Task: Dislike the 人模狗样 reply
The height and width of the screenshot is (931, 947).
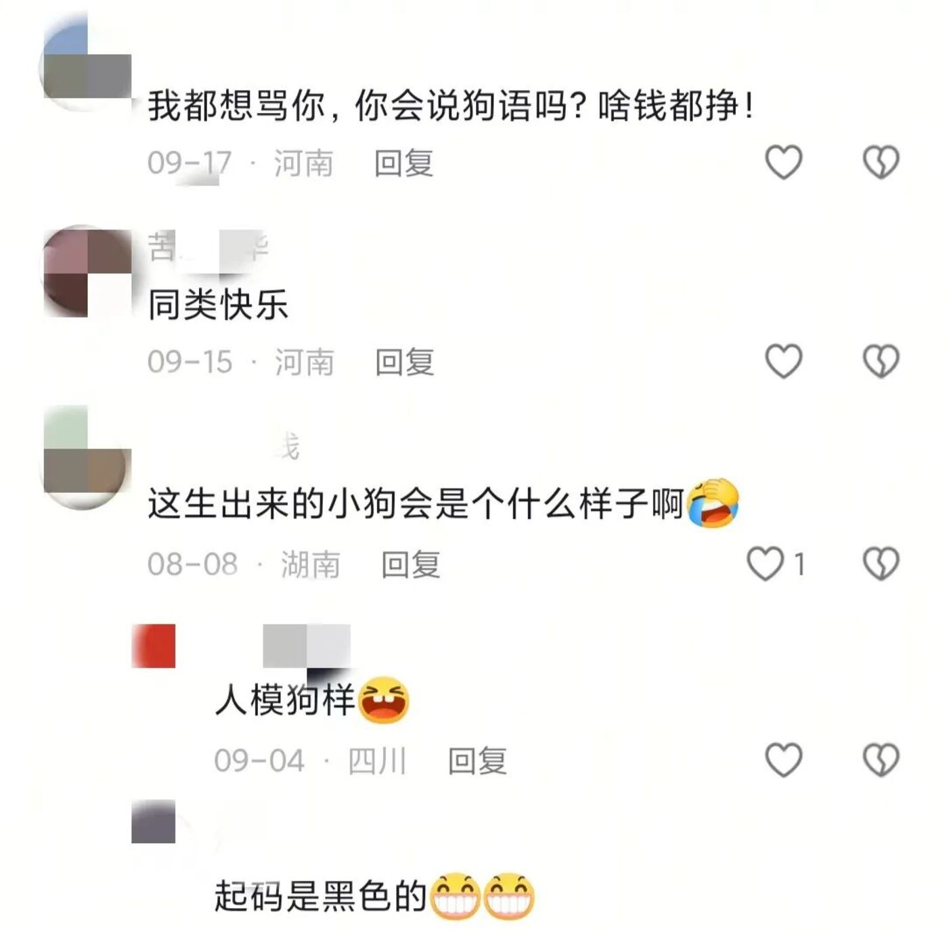Action: click(881, 760)
